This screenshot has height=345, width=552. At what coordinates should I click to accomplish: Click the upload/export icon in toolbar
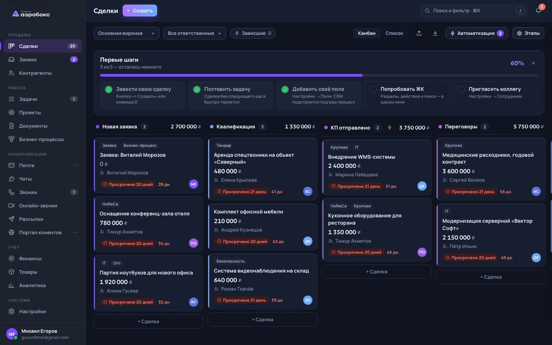click(x=419, y=33)
